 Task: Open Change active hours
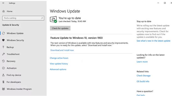pyautogui.click(x=59, y=58)
